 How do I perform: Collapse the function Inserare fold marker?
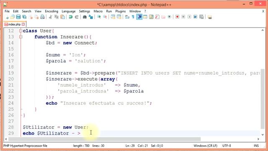click(x=21, y=37)
